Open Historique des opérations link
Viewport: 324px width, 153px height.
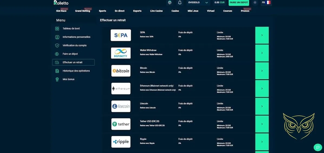point(76,71)
